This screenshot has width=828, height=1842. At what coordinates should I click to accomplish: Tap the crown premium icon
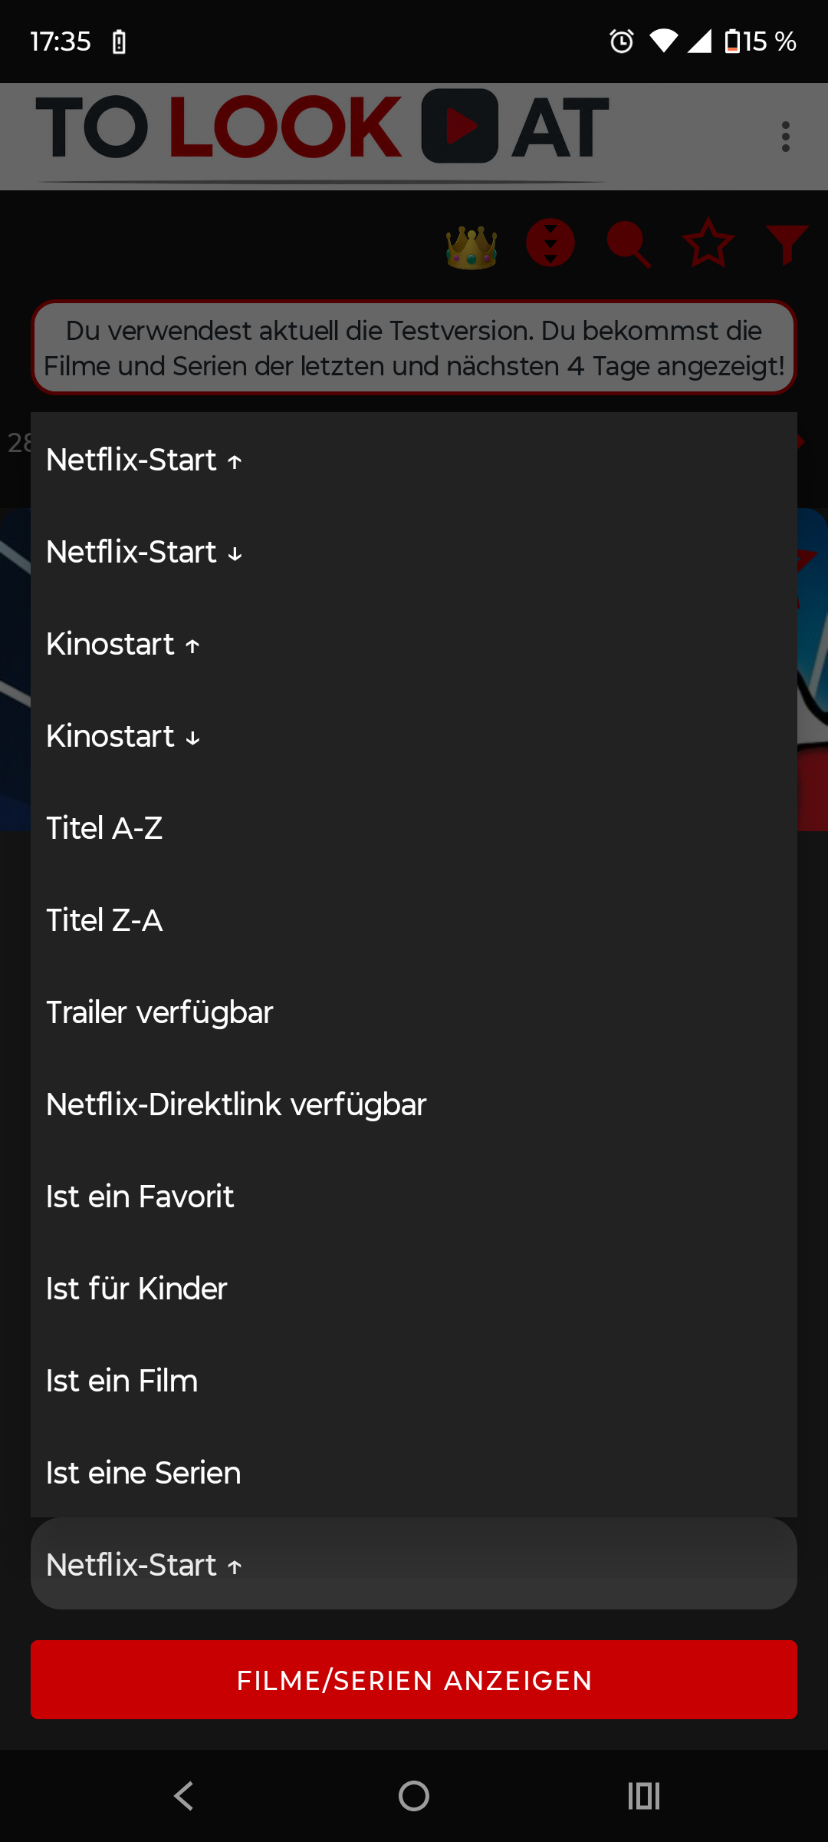click(x=472, y=247)
